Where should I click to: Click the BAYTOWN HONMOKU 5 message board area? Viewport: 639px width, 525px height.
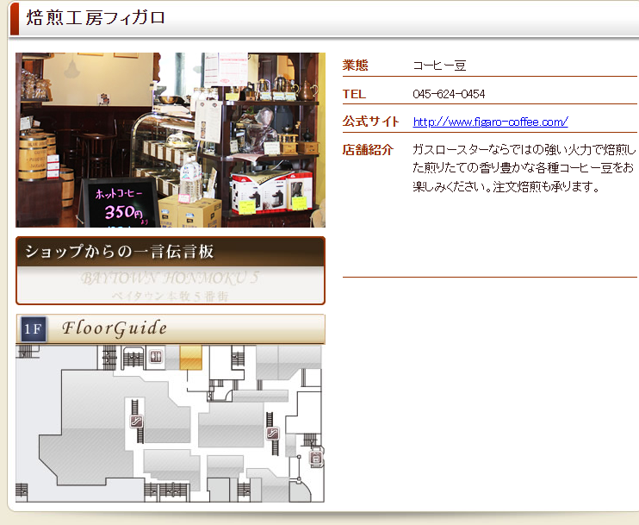171,286
